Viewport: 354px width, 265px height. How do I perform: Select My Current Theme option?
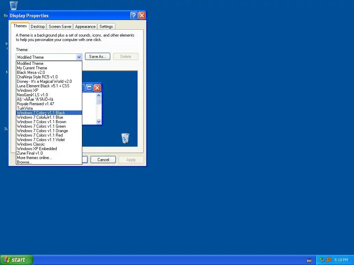[49, 68]
